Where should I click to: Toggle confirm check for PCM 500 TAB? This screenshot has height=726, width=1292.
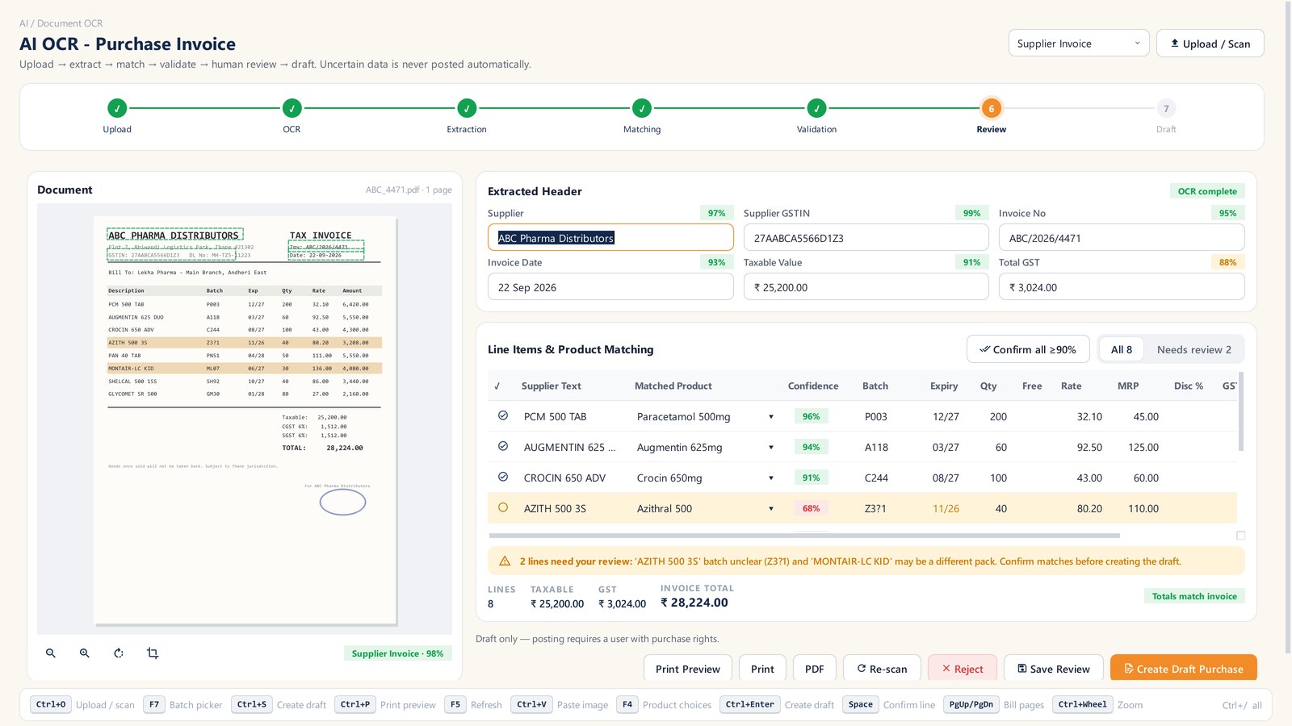point(503,415)
